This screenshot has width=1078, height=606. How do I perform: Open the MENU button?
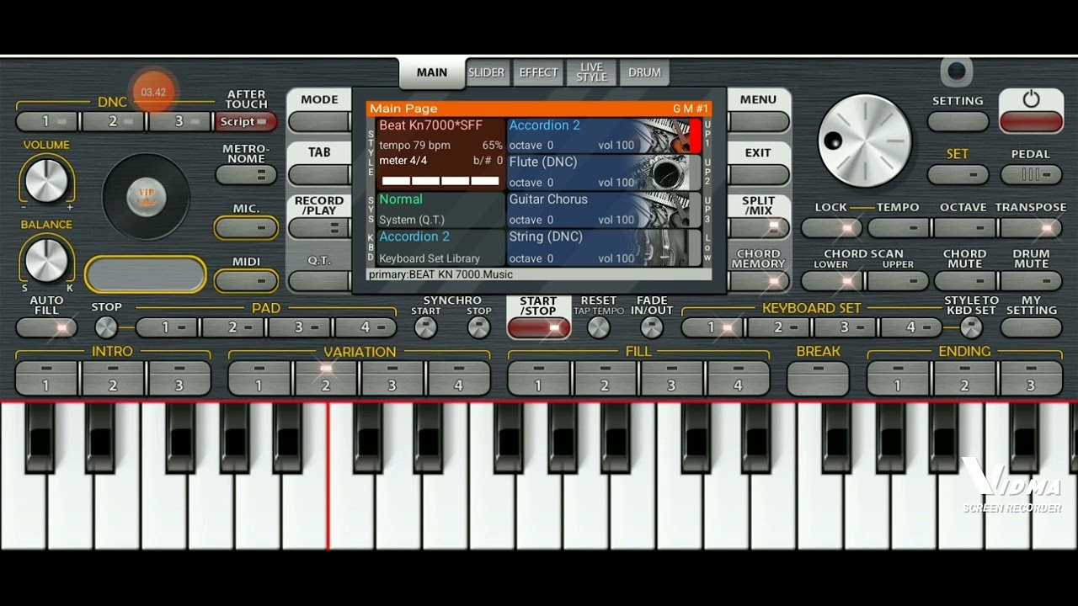click(759, 122)
